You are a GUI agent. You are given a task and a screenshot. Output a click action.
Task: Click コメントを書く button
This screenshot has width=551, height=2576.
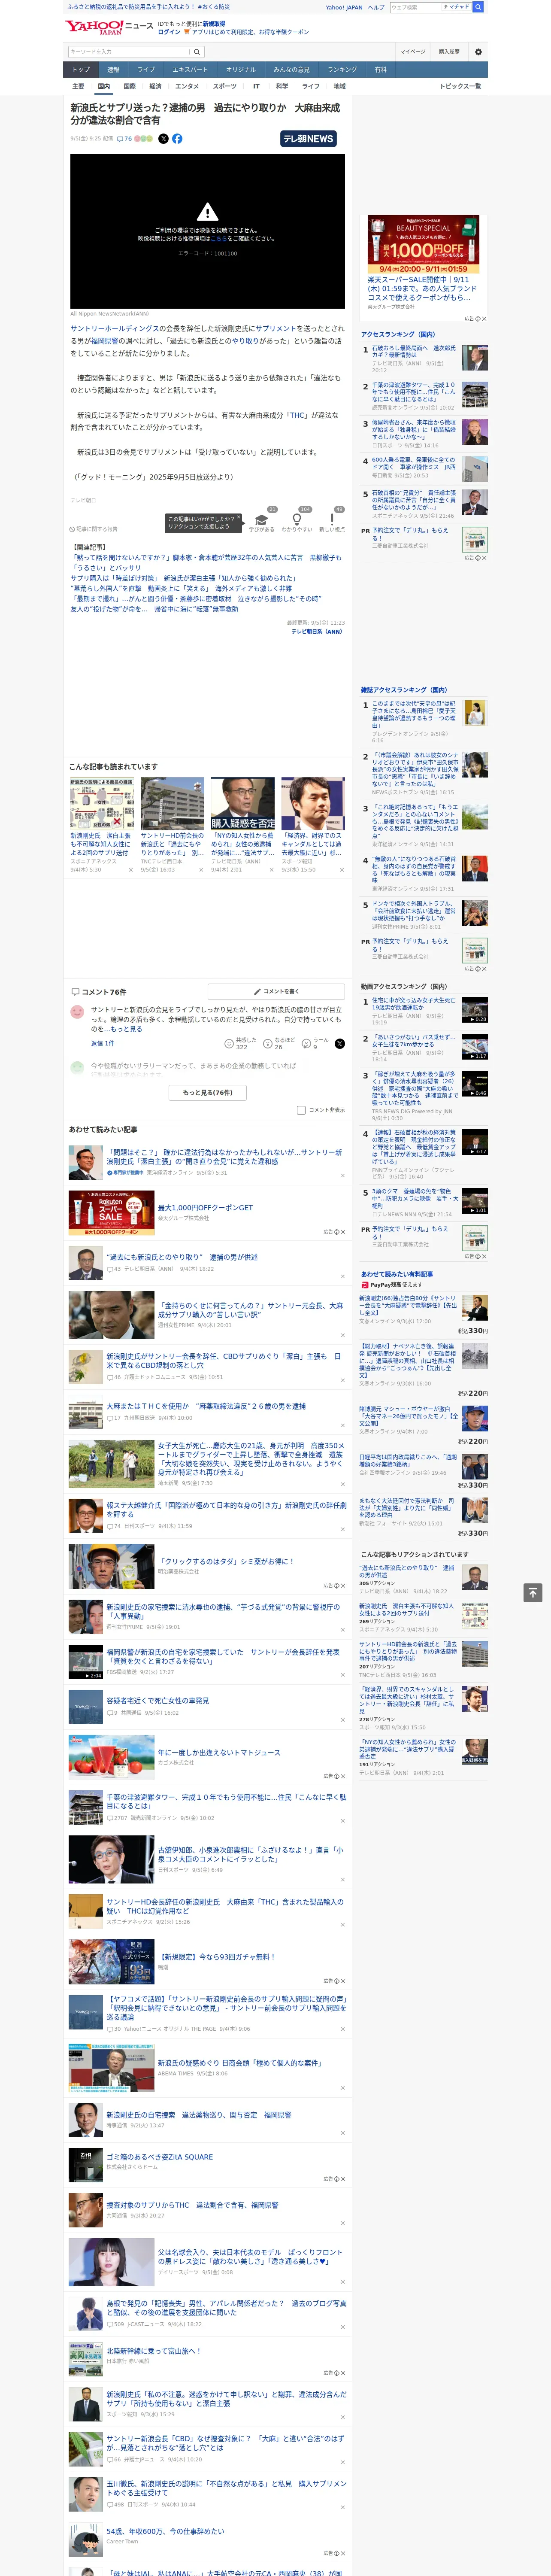(276, 992)
